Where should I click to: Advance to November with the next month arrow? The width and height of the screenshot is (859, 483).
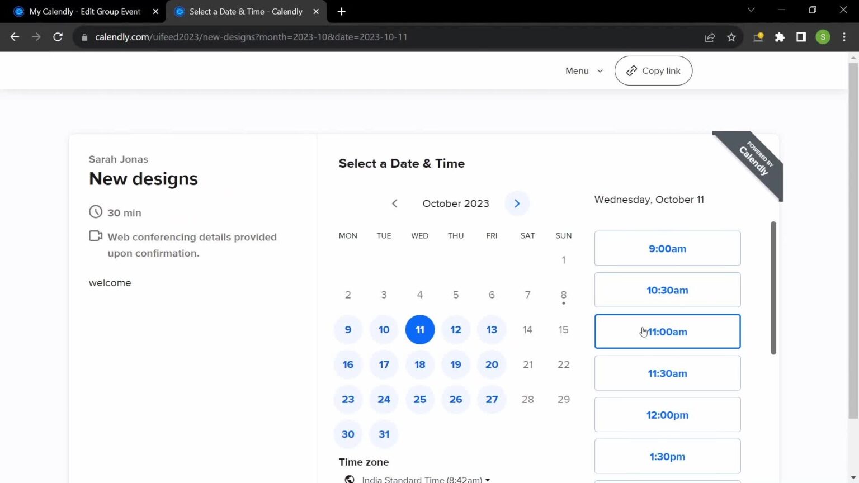[517, 203]
